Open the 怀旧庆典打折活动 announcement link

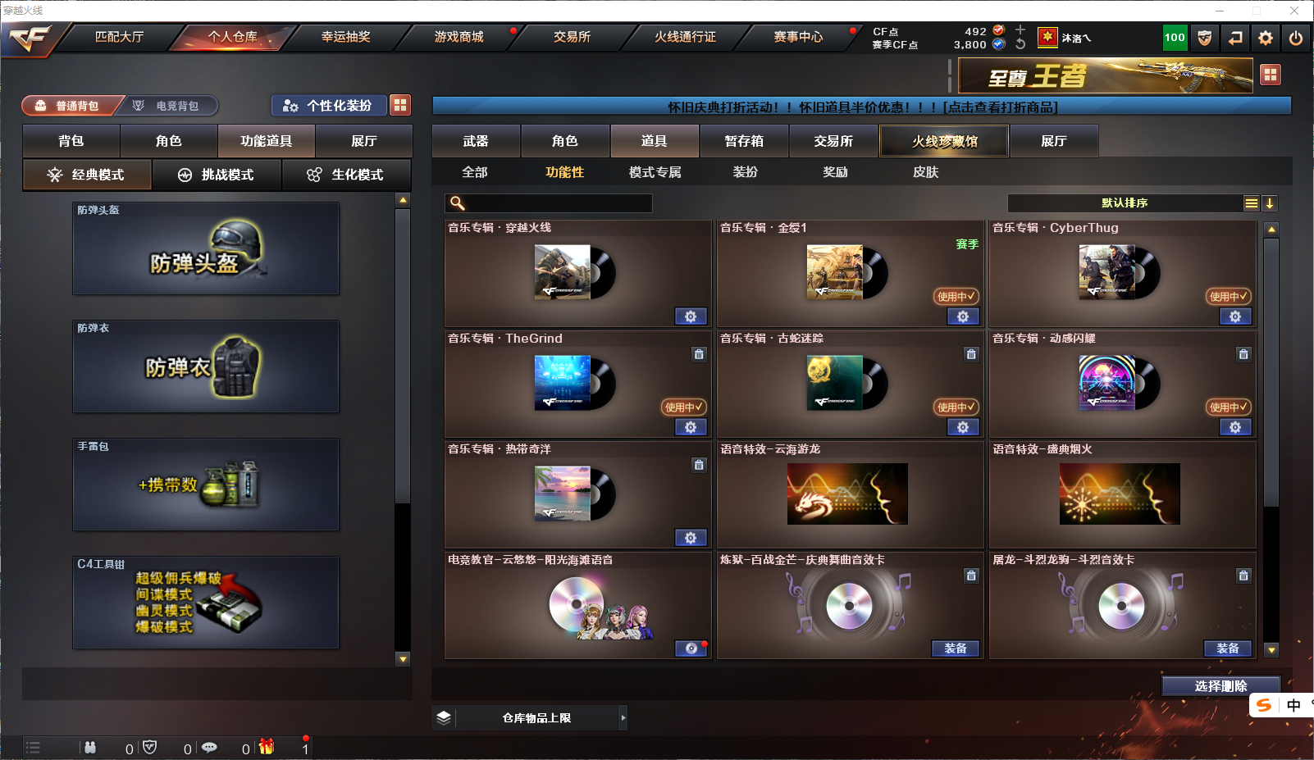(862, 107)
